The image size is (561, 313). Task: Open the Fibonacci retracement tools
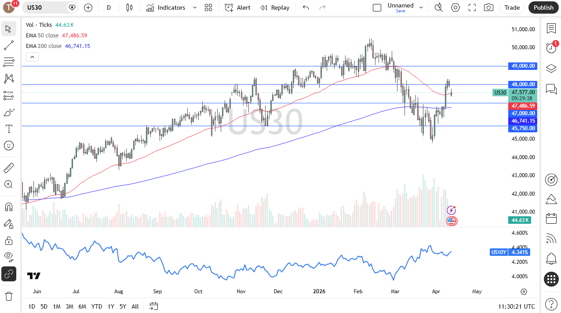pyautogui.click(x=8, y=62)
